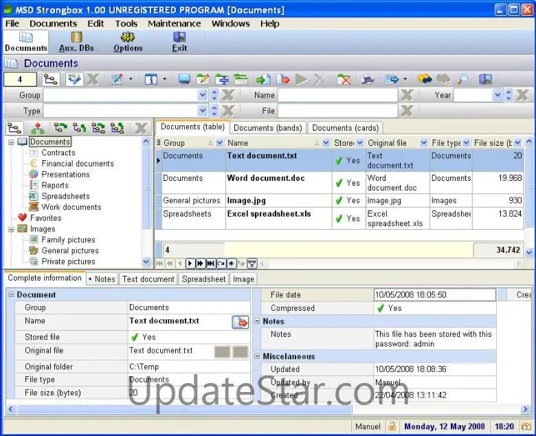Click the hand wiping filter icon
The height and width of the screenshot is (436, 536).
(x=74, y=80)
